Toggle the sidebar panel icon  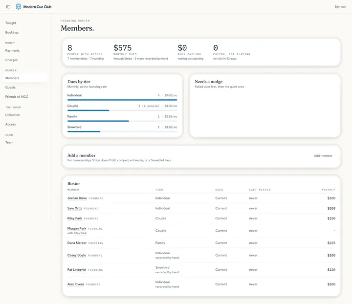[x=8, y=7]
